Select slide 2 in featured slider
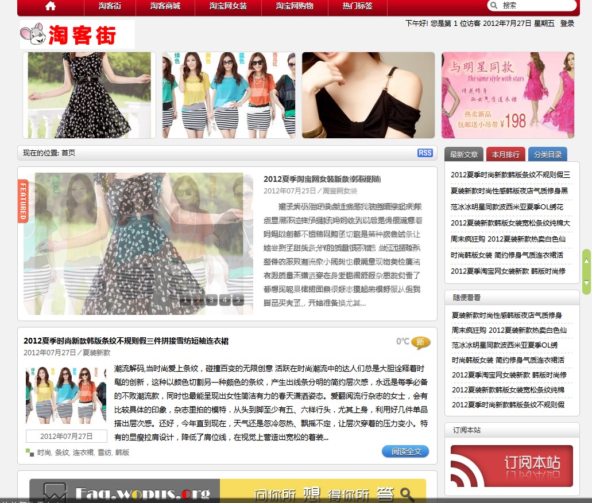The image size is (592, 503). point(198,300)
